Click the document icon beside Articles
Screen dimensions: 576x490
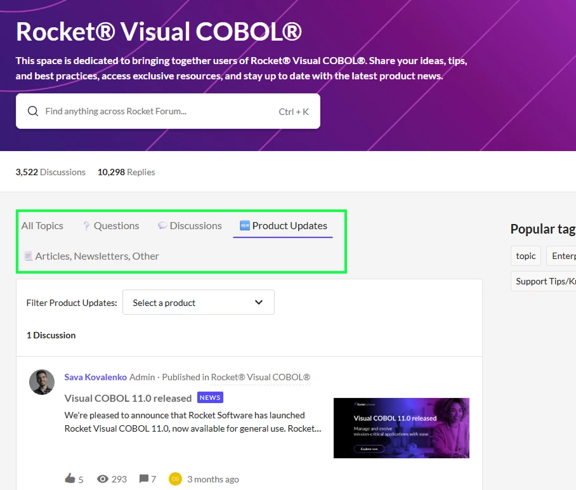point(29,256)
